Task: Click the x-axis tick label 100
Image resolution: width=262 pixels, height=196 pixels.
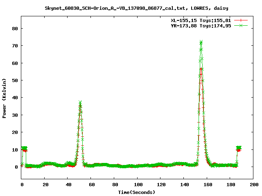Action: [138, 185]
